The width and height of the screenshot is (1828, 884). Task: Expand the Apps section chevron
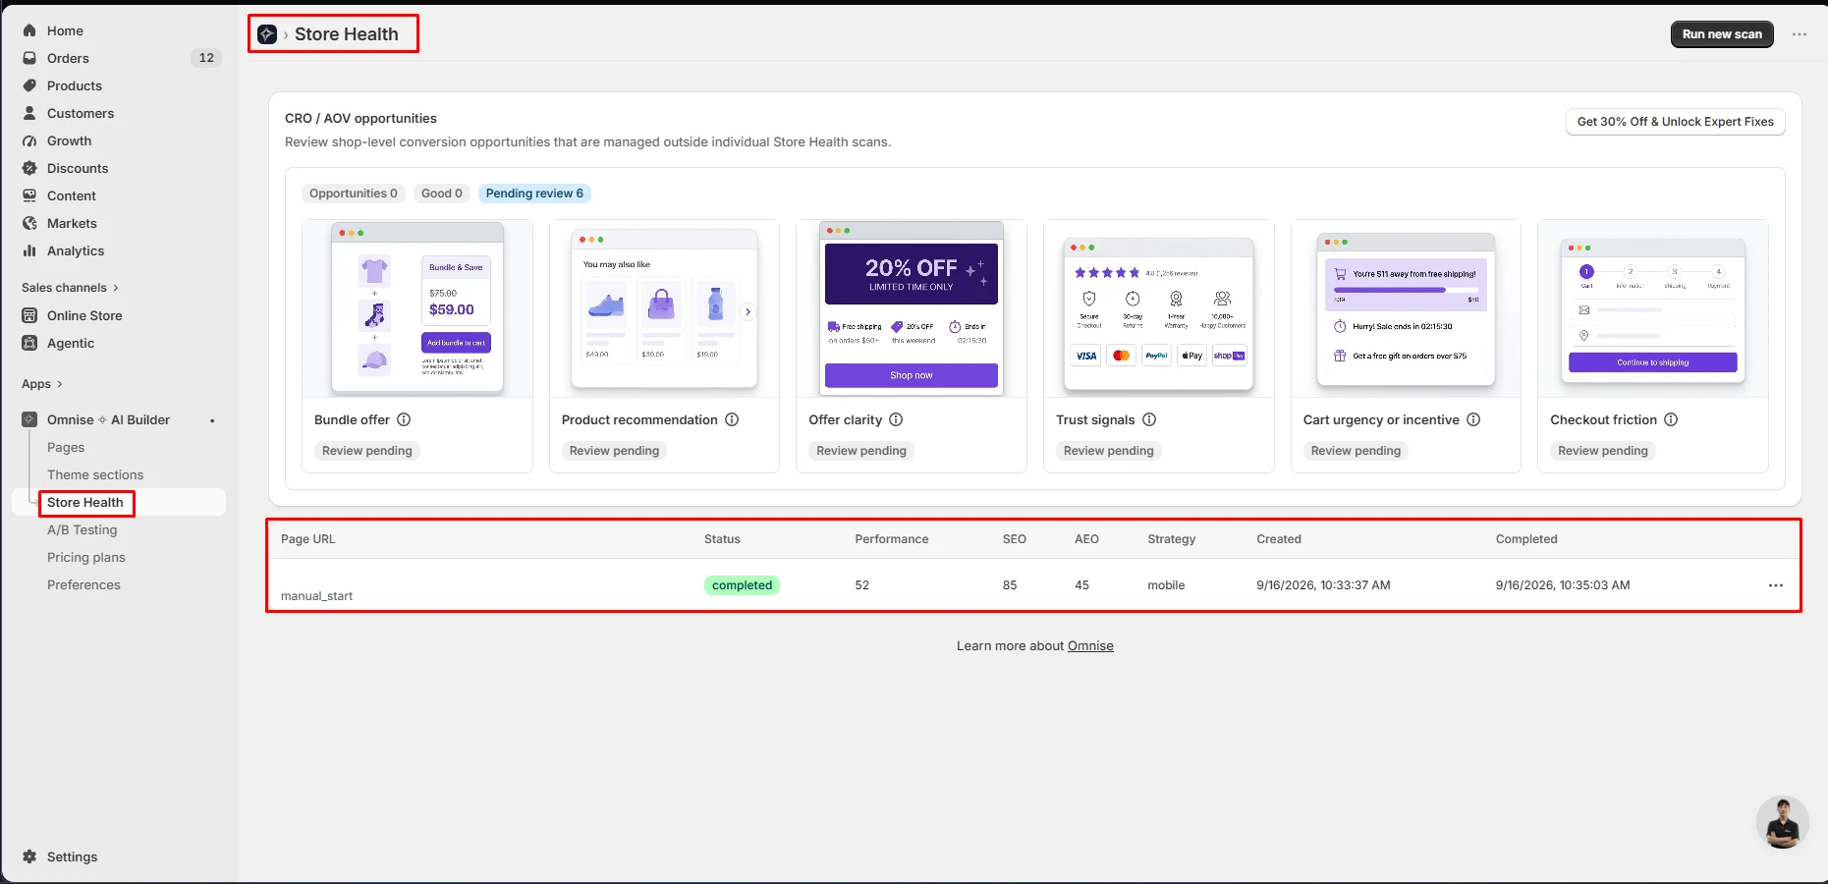[x=60, y=384]
